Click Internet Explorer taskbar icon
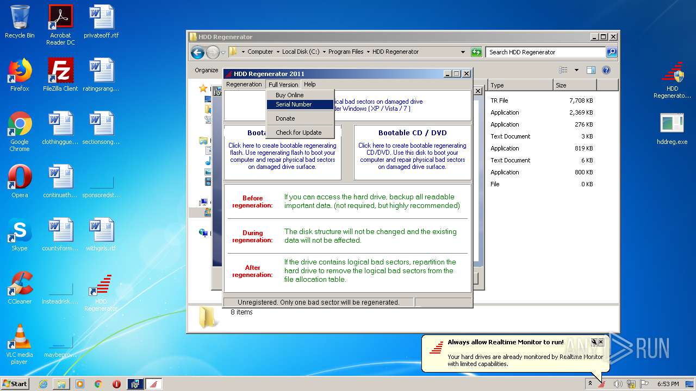 tap(43, 384)
